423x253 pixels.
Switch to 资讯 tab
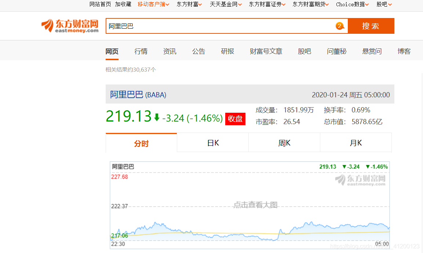point(170,51)
